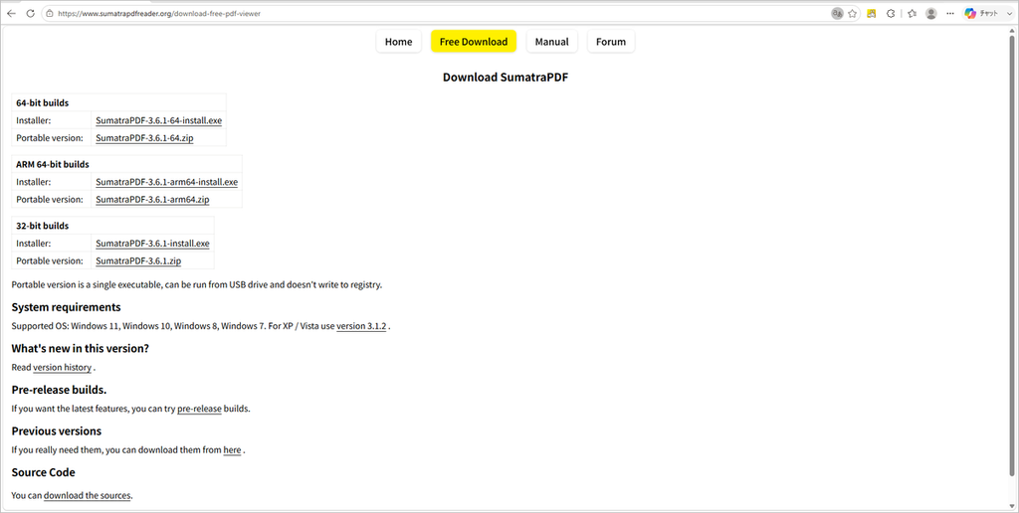Open the browser extensions puzzle icon
This screenshot has width=1019, height=513.
(x=891, y=13)
